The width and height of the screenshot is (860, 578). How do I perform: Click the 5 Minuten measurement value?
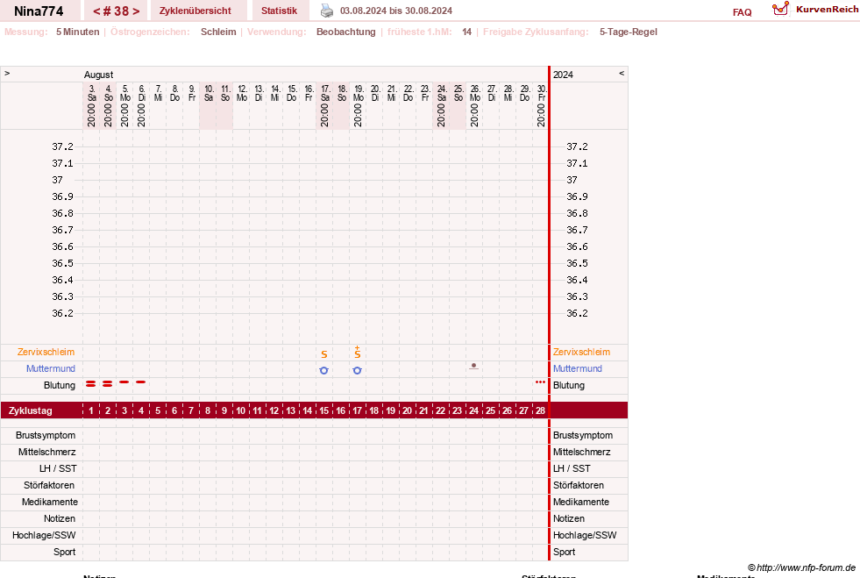point(78,32)
